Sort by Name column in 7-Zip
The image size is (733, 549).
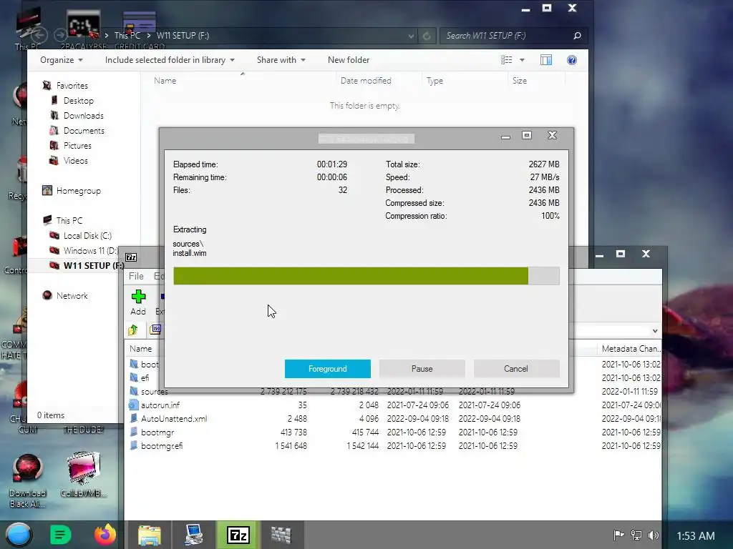click(x=141, y=348)
